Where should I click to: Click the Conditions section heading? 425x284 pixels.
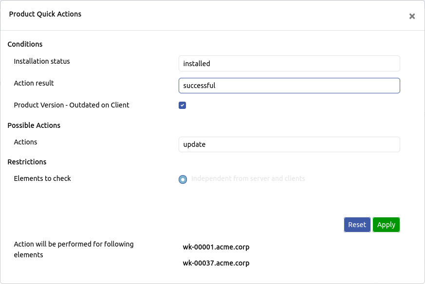(x=25, y=44)
